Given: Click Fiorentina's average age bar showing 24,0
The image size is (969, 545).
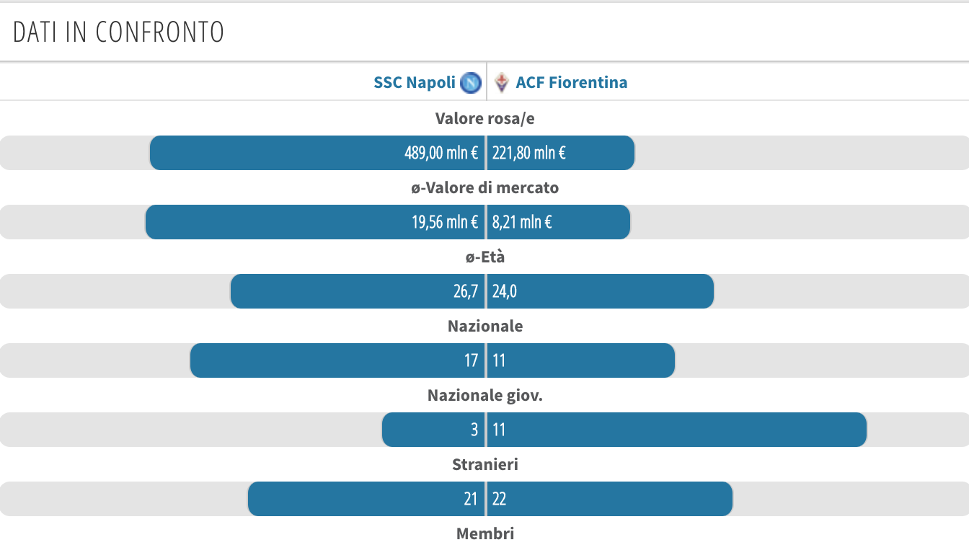Looking at the screenshot, I should click(601, 291).
